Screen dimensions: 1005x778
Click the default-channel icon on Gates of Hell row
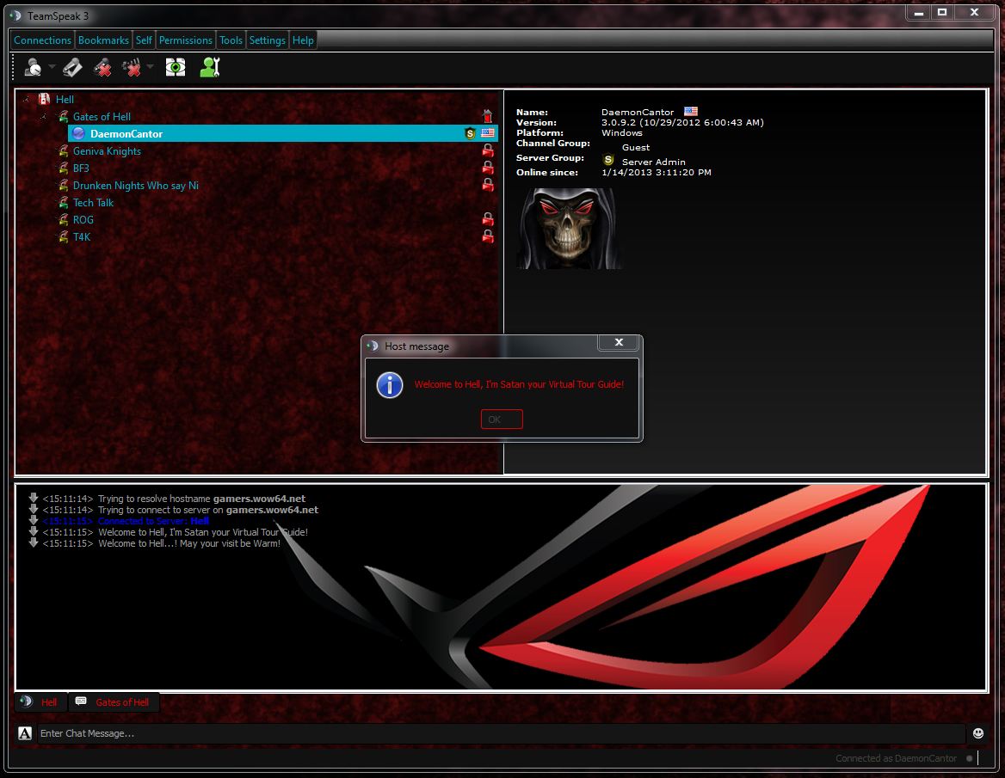(488, 117)
